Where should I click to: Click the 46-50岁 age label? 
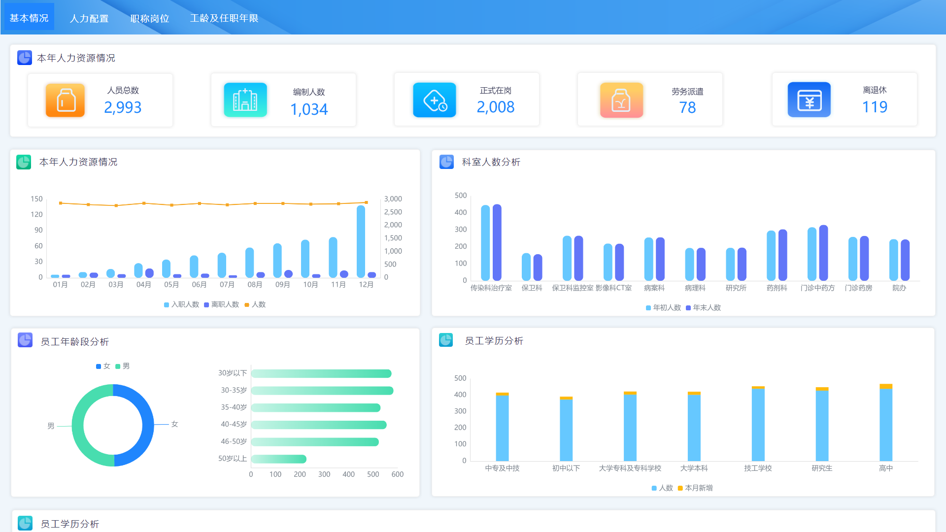point(234,441)
